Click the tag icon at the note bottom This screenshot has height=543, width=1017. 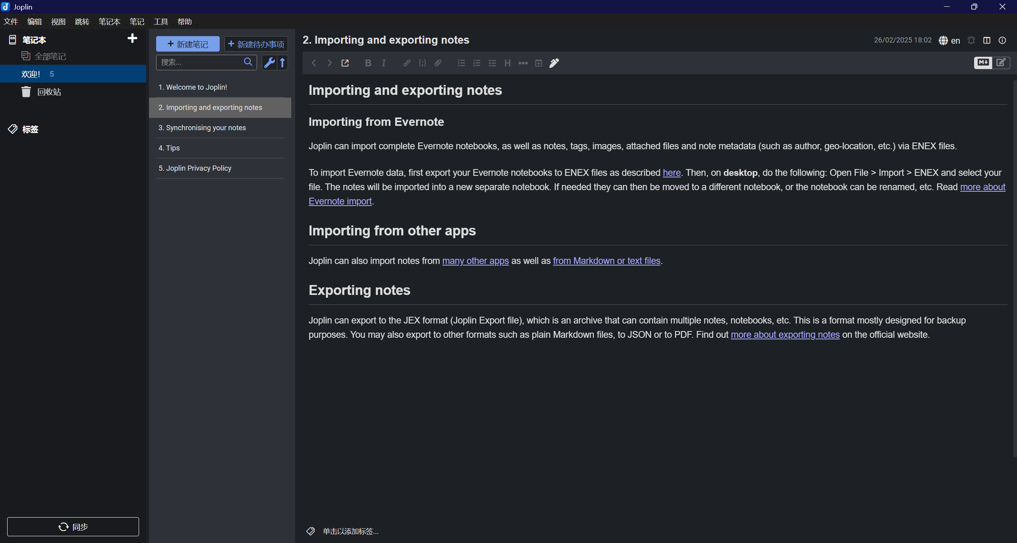[311, 531]
